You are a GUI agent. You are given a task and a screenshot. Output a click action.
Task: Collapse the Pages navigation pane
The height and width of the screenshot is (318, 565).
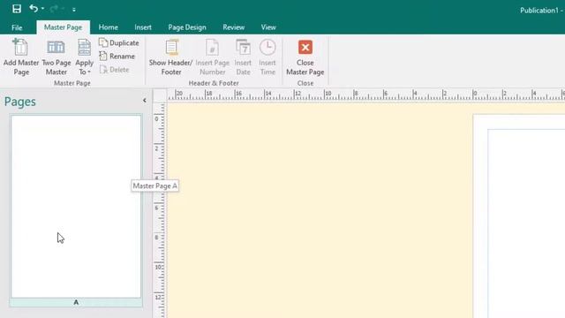click(145, 100)
